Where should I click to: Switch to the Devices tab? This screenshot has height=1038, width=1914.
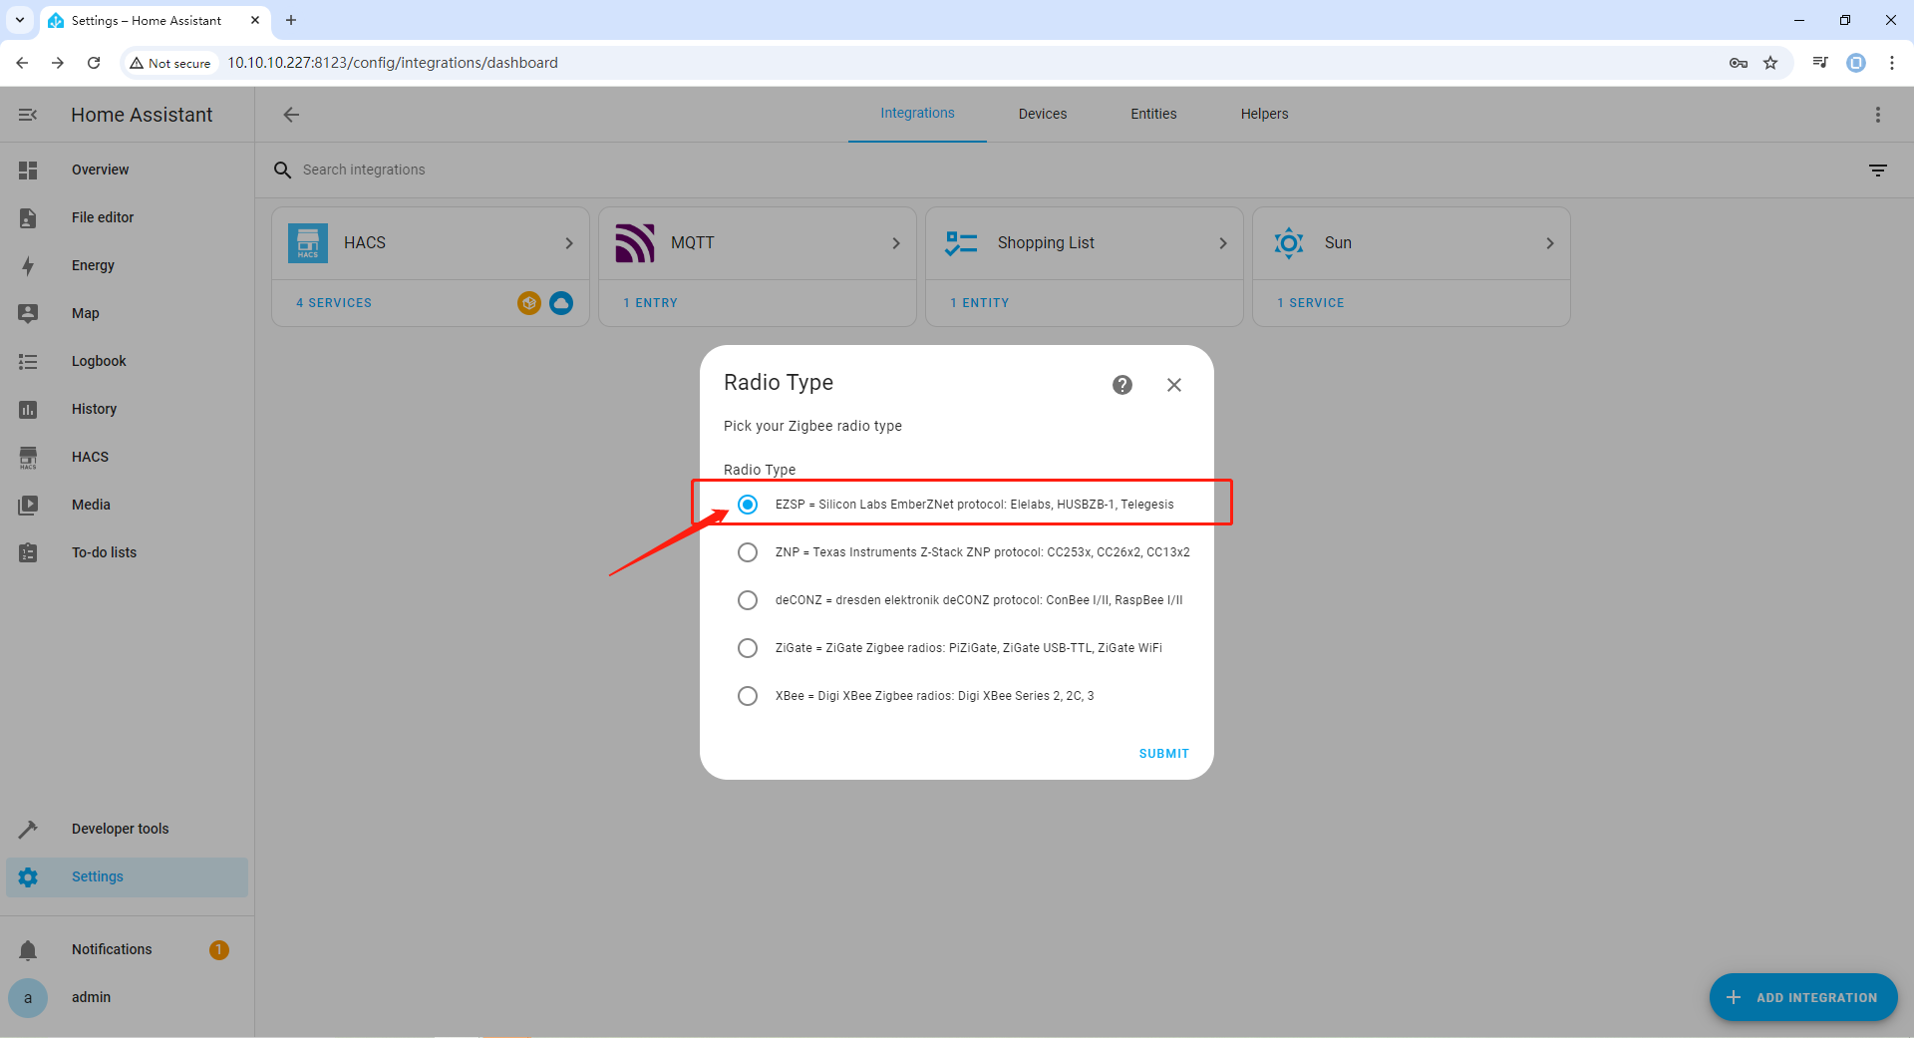pyautogui.click(x=1042, y=114)
